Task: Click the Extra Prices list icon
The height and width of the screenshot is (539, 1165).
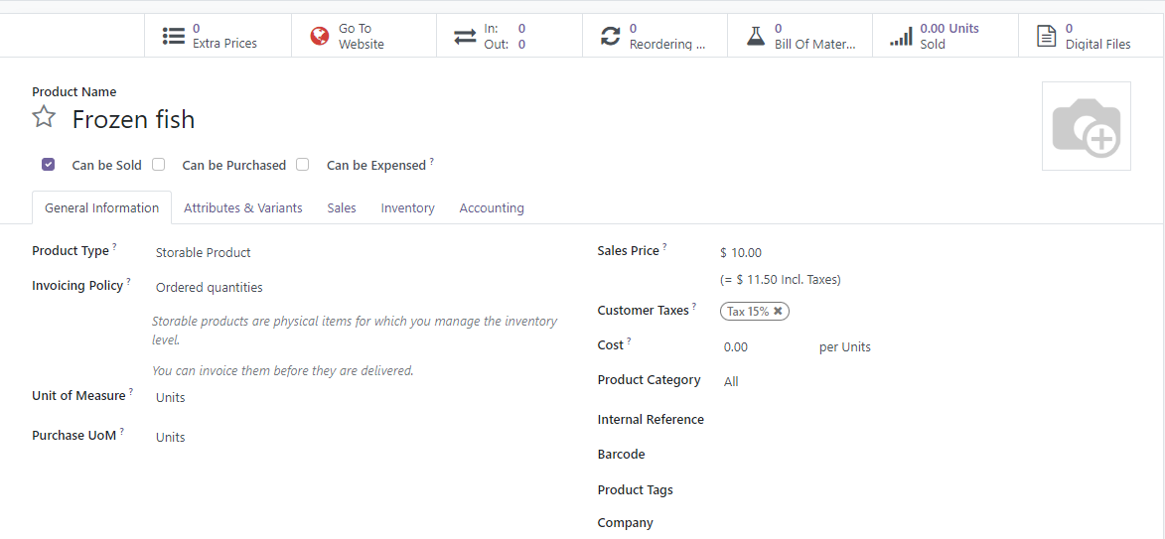Action: (x=174, y=36)
